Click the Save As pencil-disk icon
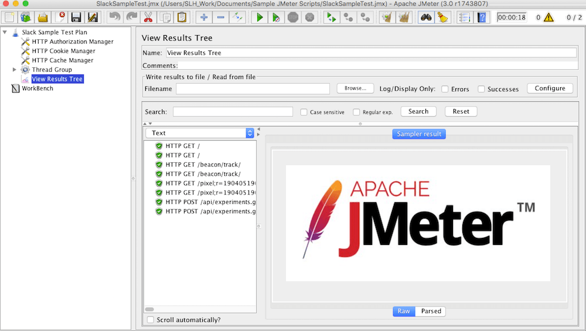The image size is (586, 331). click(x=93, y=17)
